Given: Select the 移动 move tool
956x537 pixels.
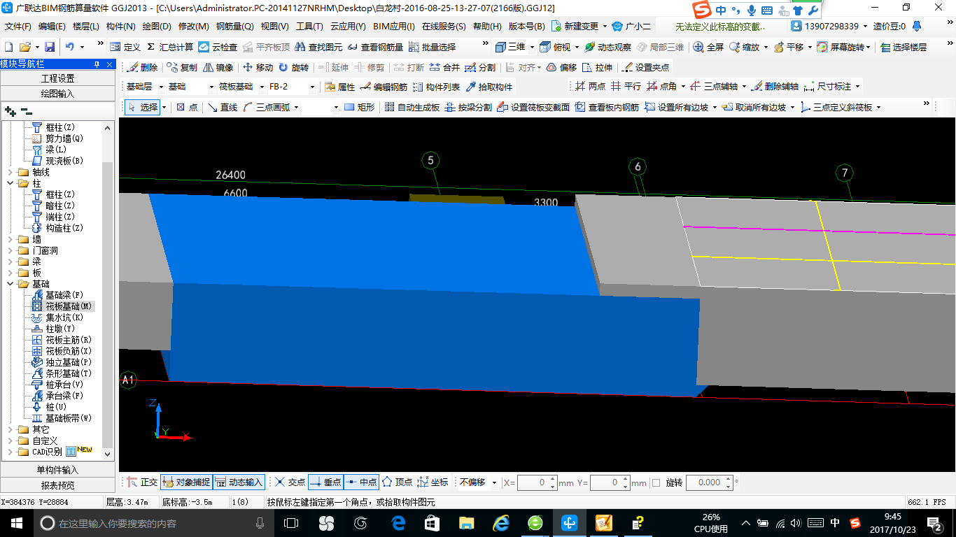Looking at the screenshot, I should point(258,68).
